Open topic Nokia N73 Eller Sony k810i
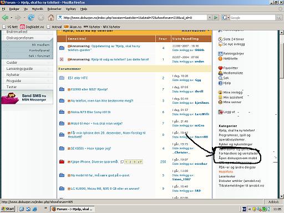The width and height of the screenshot is (284, 213). coord(90,112)
